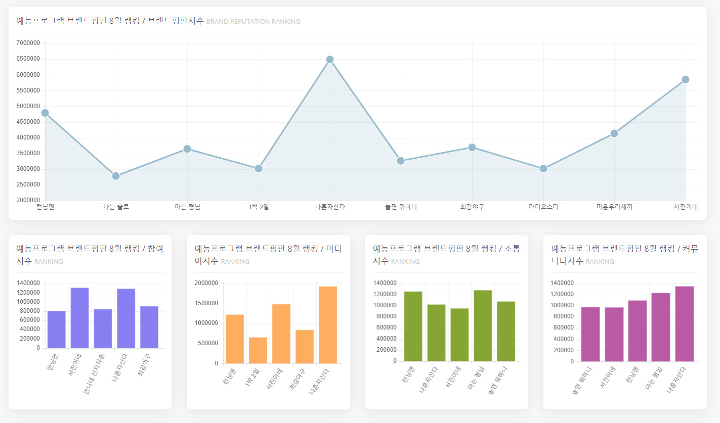
Task: Select the 런닝맨 data point on line chart
Action: click(x=45, y=113)
